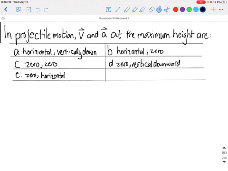Tap option a 'horizontal, vertically down'
This screenshot has height=171, width=228.
pyautogui.click(x=55, y=52)
